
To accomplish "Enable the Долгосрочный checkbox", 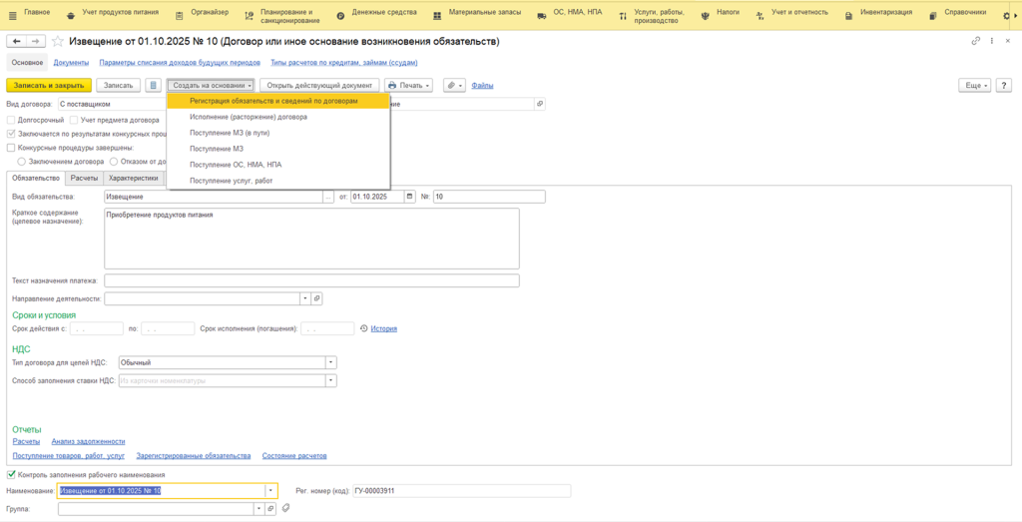I will (11, 120).
